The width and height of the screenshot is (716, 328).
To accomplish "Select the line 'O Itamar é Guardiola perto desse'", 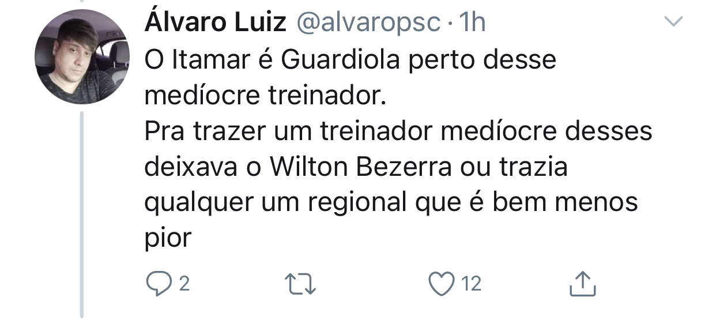I will point(350,60).
